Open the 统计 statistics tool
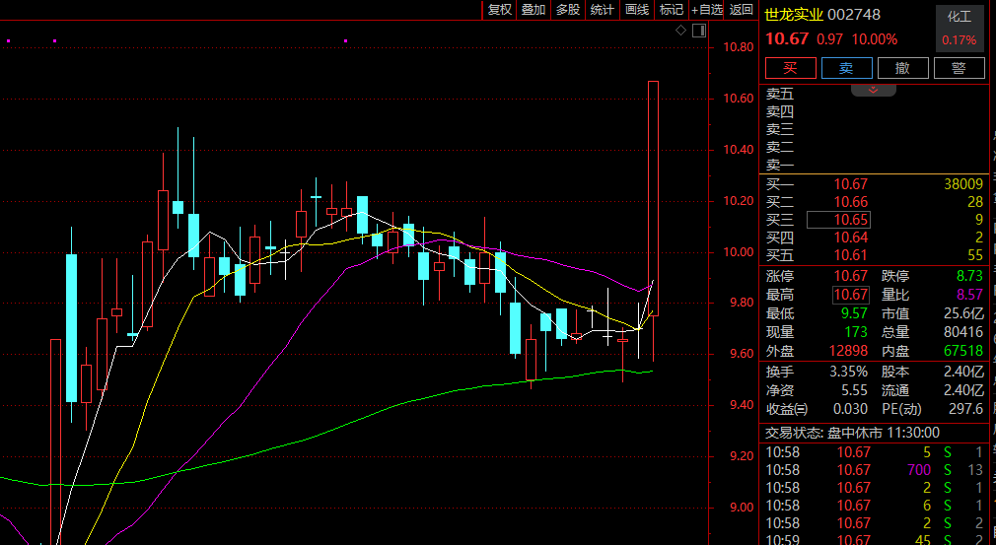Viewport: 996px width, 545px height. [x=603, y=10]
